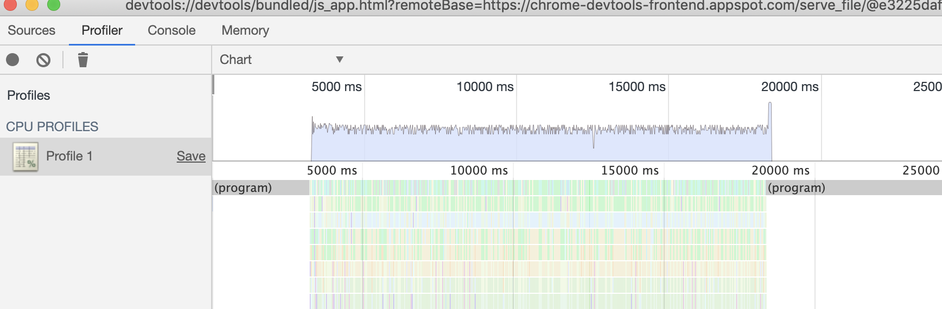Go to the Memory tab

coord(245,30)
